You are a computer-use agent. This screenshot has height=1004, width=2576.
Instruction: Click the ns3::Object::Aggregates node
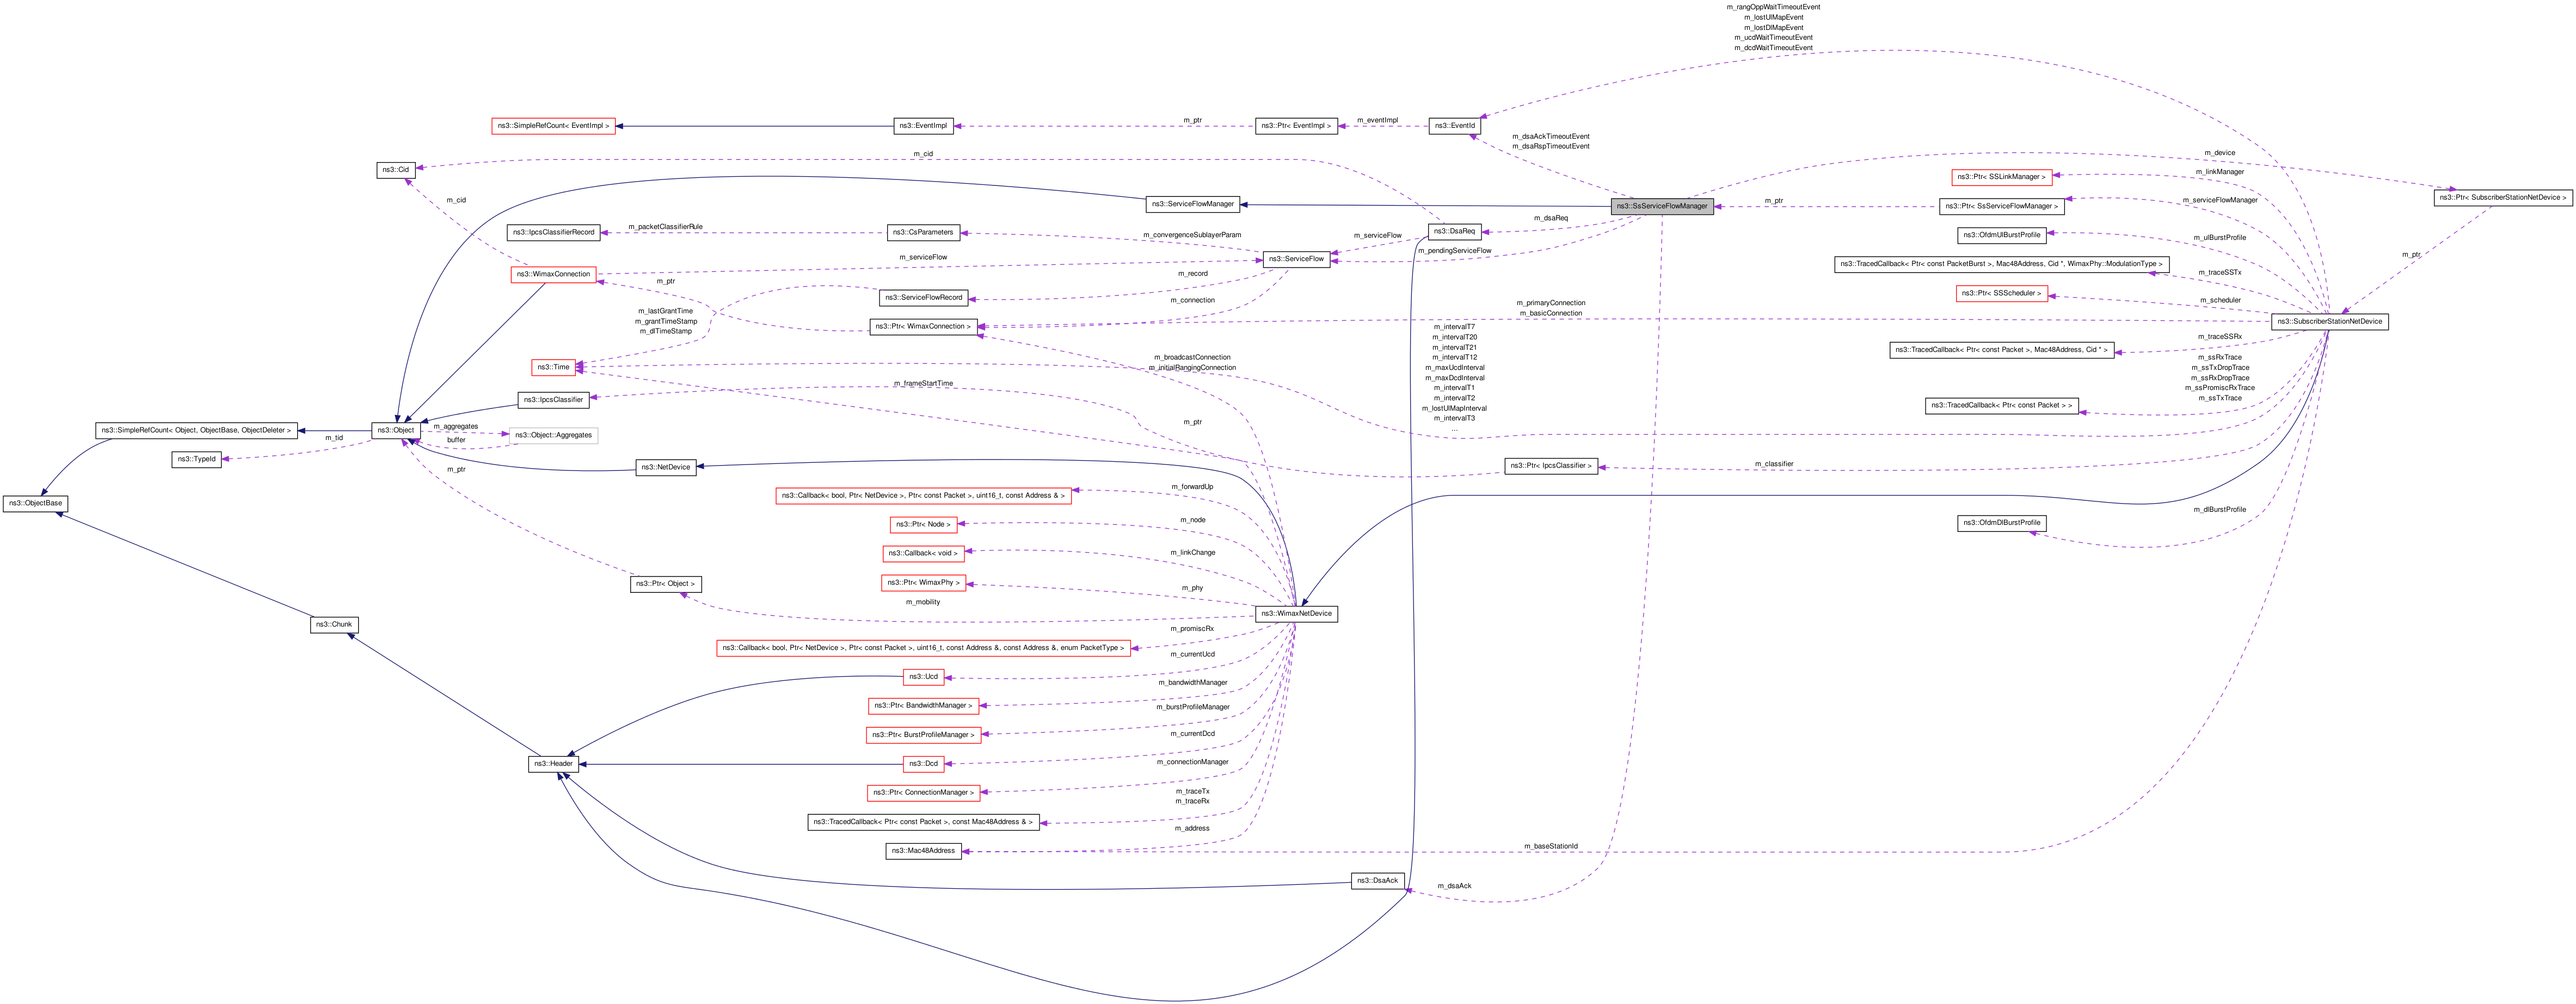click(x=553, y=436)
